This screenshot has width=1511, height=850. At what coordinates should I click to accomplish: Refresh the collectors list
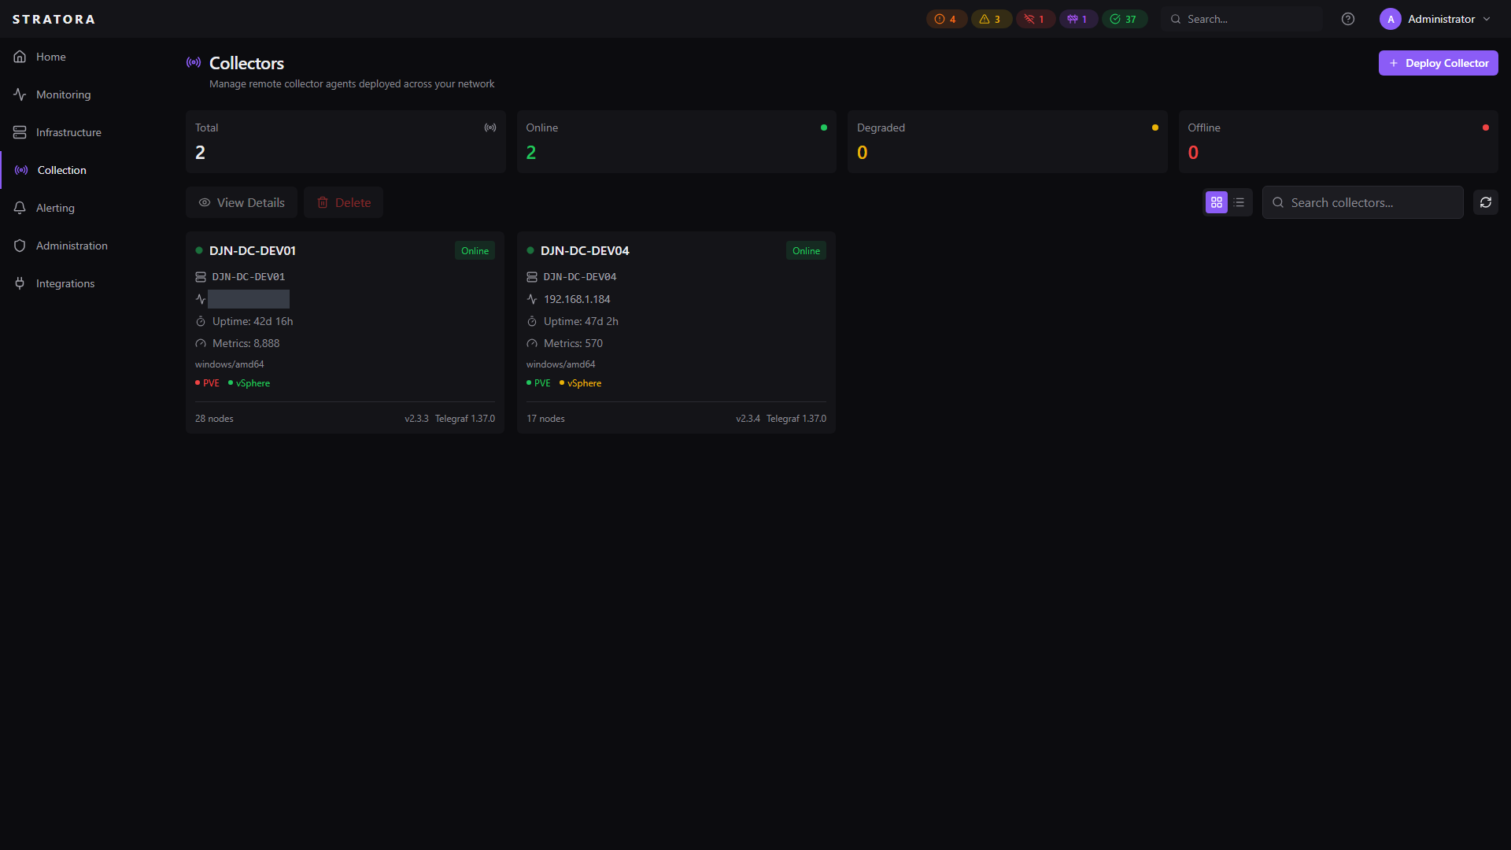1485,202
